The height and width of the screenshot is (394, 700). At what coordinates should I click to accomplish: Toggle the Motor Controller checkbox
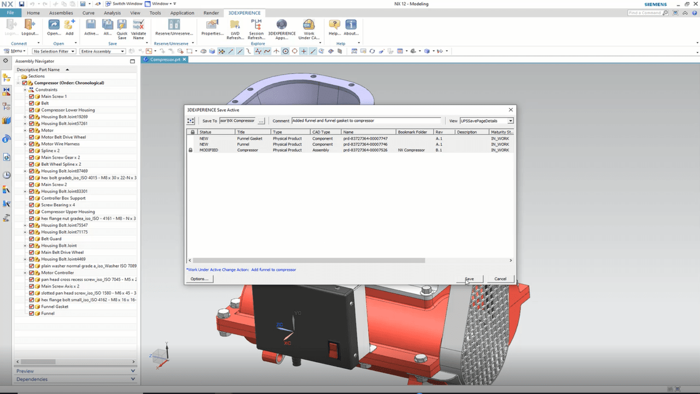pos(32,273)
